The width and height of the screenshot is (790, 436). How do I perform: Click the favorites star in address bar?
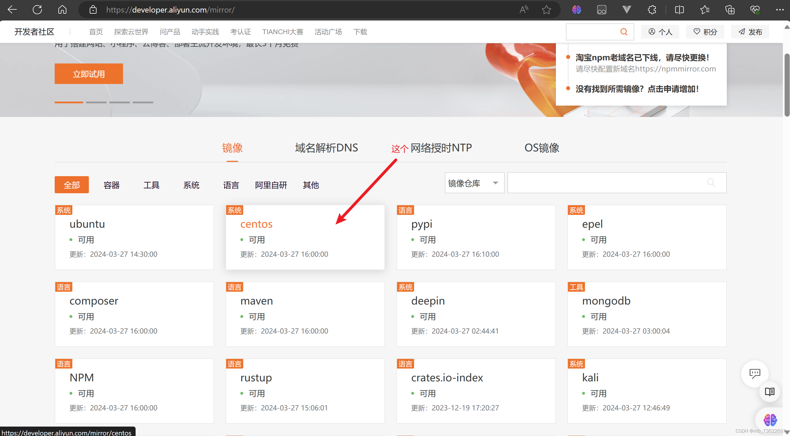[x=546, y=10]
